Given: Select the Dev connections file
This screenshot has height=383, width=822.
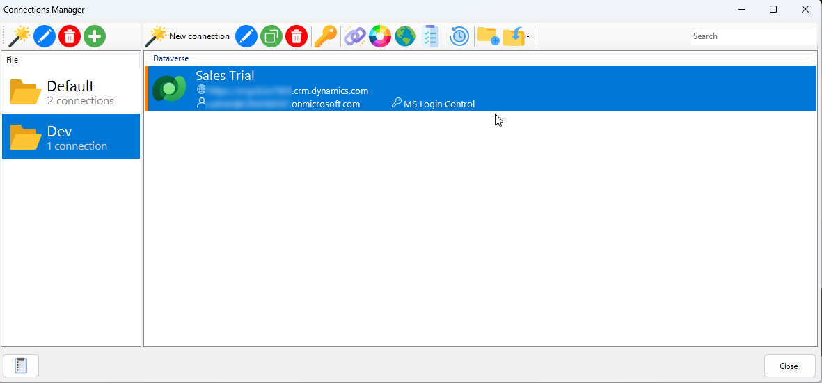Looking at the screenshot, I should pyautogui.click(x=71, y=136).
